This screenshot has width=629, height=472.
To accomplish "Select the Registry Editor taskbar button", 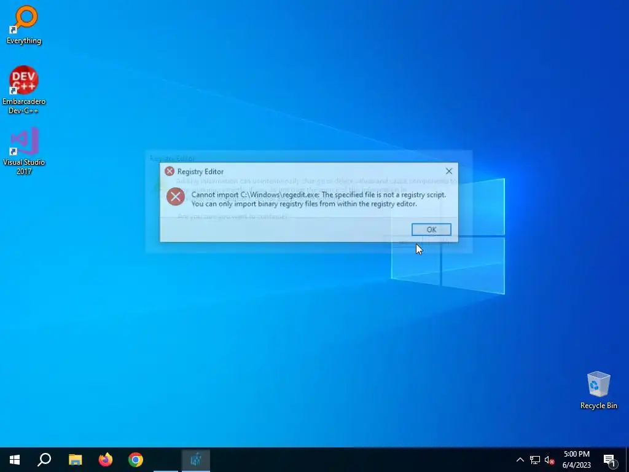I will tap(196, 460).
